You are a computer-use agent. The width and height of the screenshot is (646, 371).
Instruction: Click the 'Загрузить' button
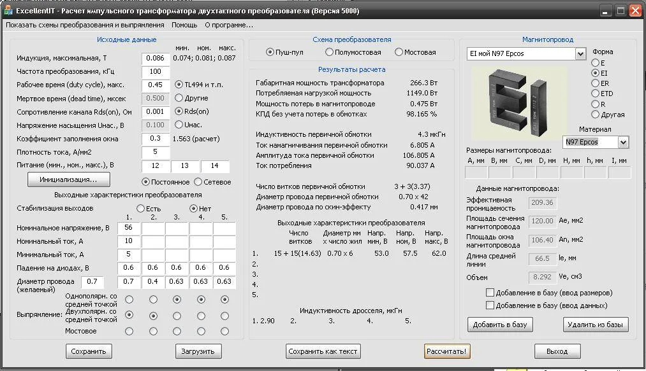[x=198, y=351]
